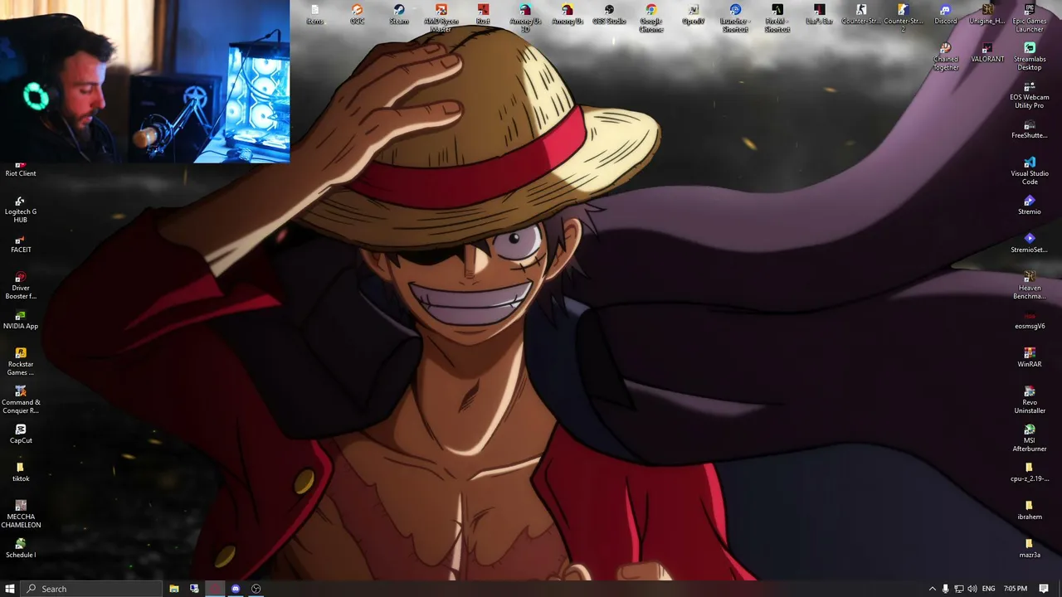Select the Steam desktop shortcut
The height and width of the screenshot is (597, 1062).
[399, 14]
